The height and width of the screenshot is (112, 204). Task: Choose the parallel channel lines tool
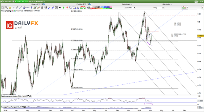pos(24,8)
